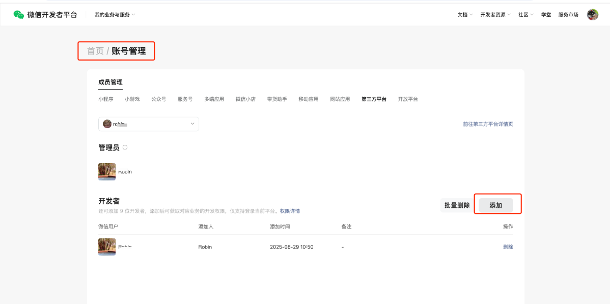Image resolution: width=610 pixels, height=304 pixels.
Task: Open the 文档 dropdown menu
Action: pyautogui.click(x=465, y=15)
